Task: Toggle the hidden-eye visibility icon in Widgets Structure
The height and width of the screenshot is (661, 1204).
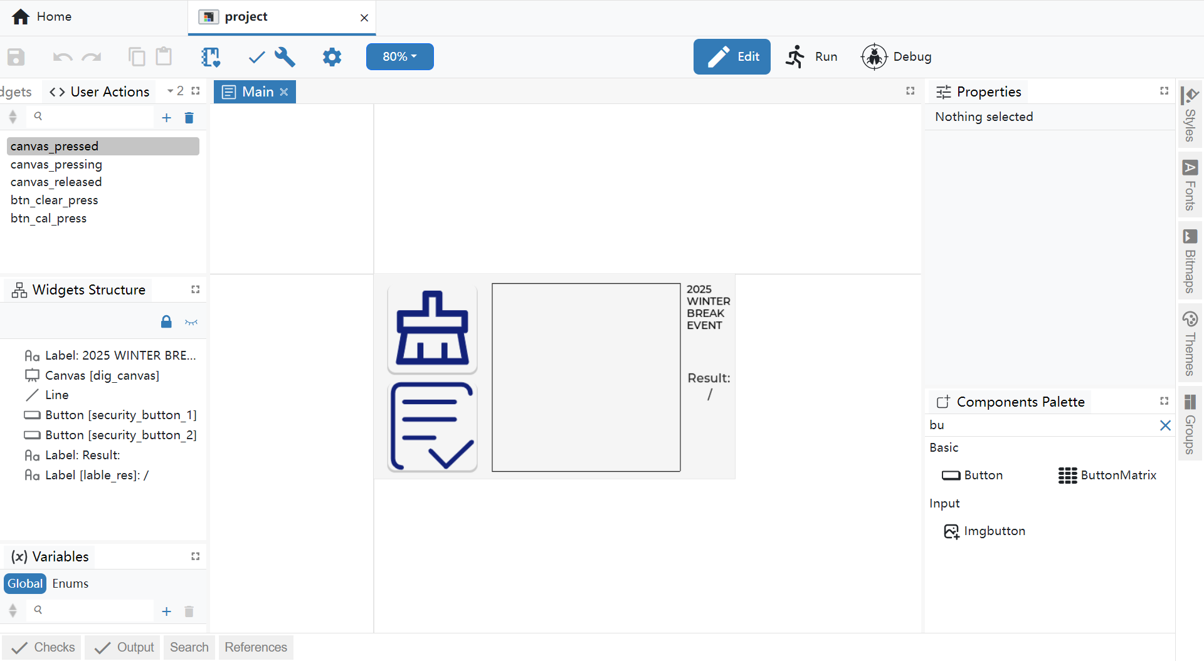Action: (191, 322)
